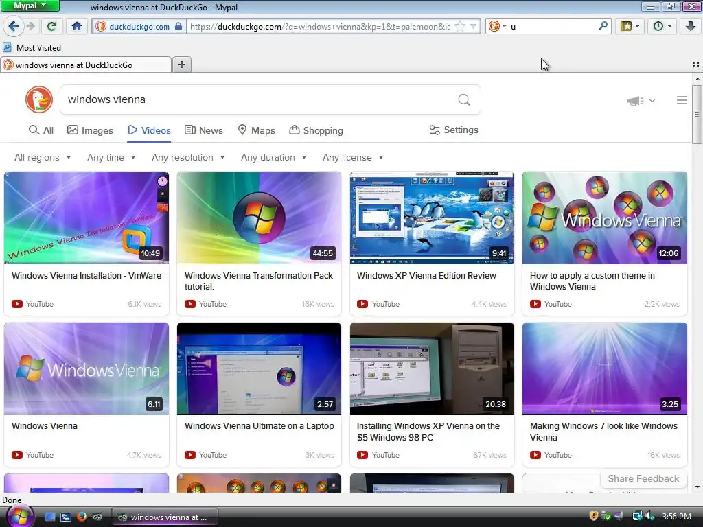Open the How to apply custom theme thumbnail
The image size is (703, 527).
point(604,218)
